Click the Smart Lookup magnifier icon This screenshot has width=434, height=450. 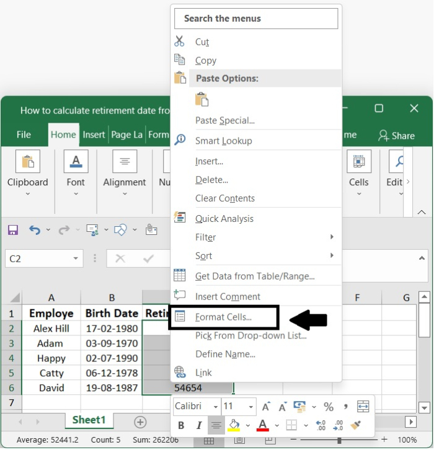[180, 139]
